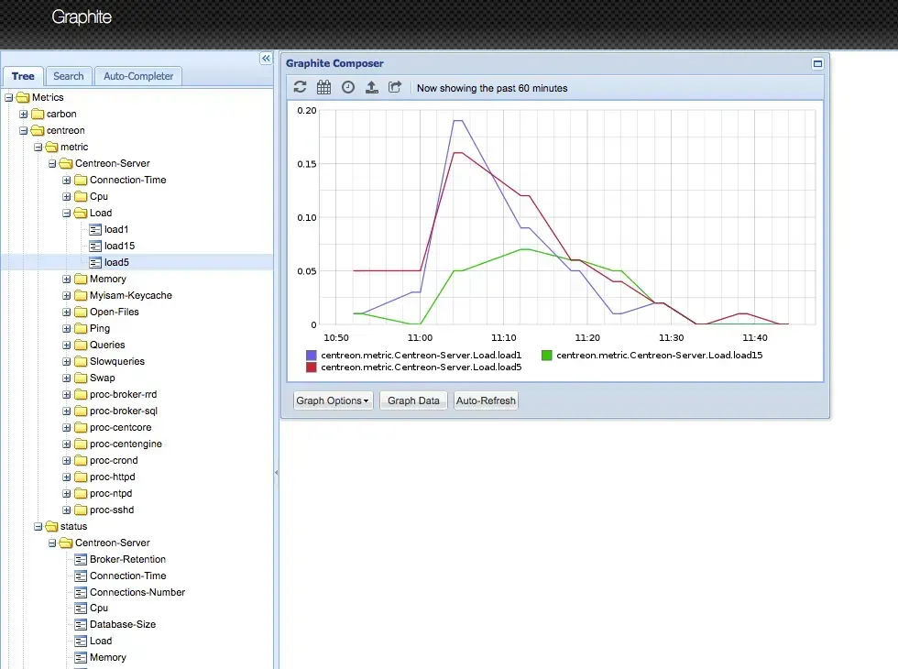Viewport: 898px width, 669px height.
Task: Click the Graph Data button
Action: pyautogui.click(x=413, y=401)
